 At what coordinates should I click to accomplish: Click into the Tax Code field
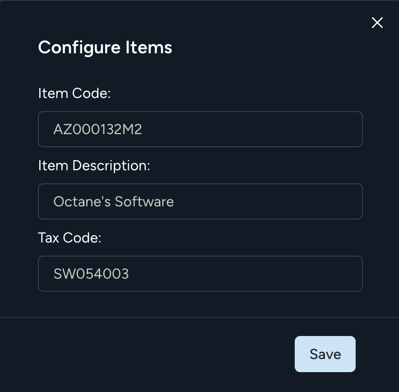tap(200, 274)
